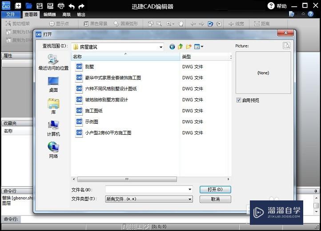Go to 桌面 in the places sidebar
Image resolution: width=321 pixels, height=231 pixels.
click(x=53, y=84)
